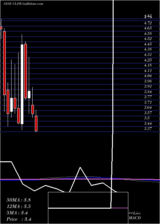Select the 4.11 price axis label

tap(148, 71)
